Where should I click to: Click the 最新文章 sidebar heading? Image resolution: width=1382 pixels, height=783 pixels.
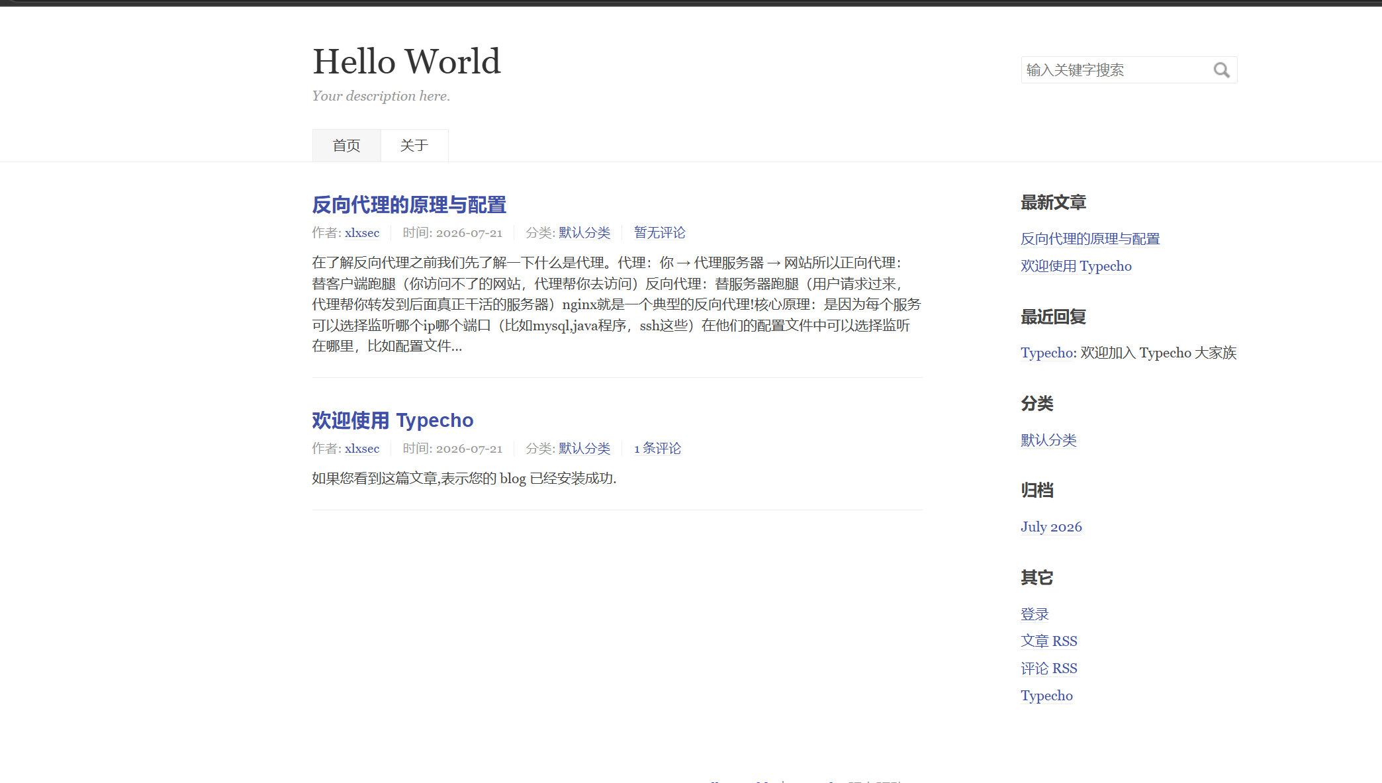[x=1053, y=203]
